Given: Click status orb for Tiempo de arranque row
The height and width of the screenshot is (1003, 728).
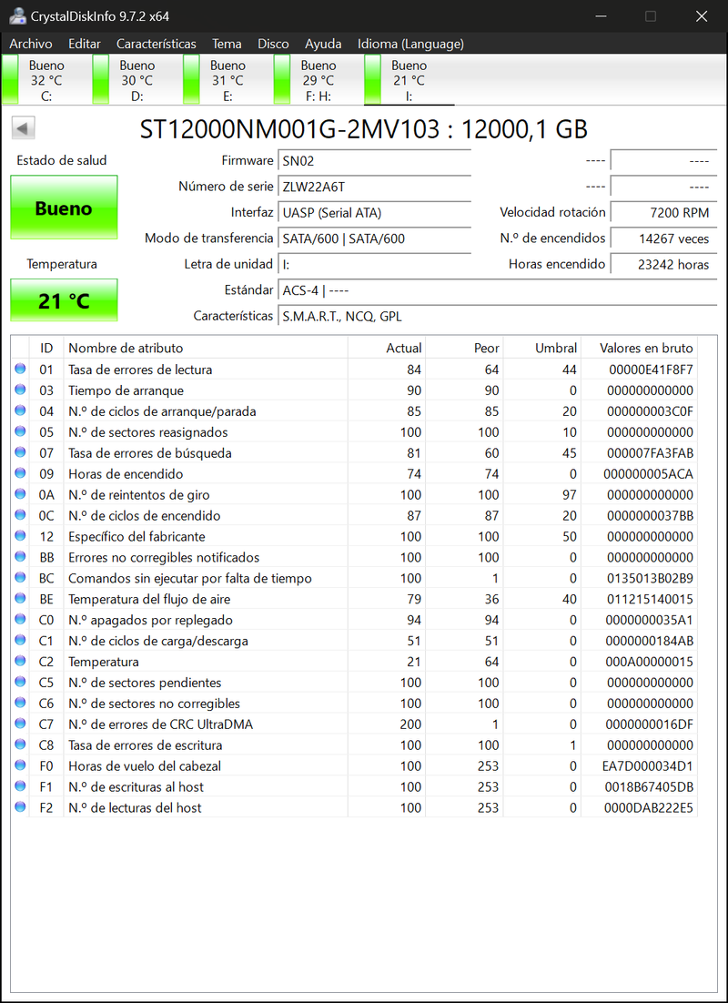Looking at the screenshot, I should [x=20, y=390].
